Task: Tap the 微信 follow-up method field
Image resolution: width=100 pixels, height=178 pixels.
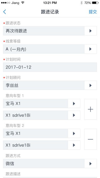Action: pyautogui.click(x=44, y=164)
